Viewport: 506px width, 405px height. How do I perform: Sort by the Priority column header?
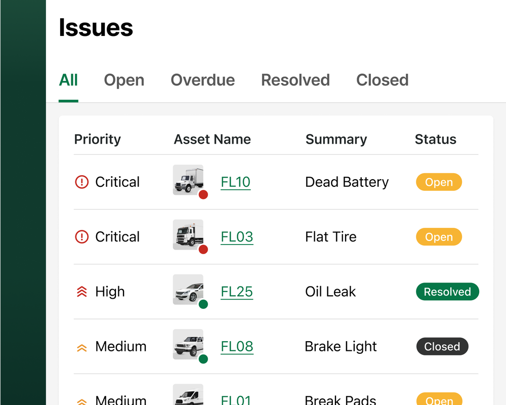pyautogui.click(x=98, y=140)
